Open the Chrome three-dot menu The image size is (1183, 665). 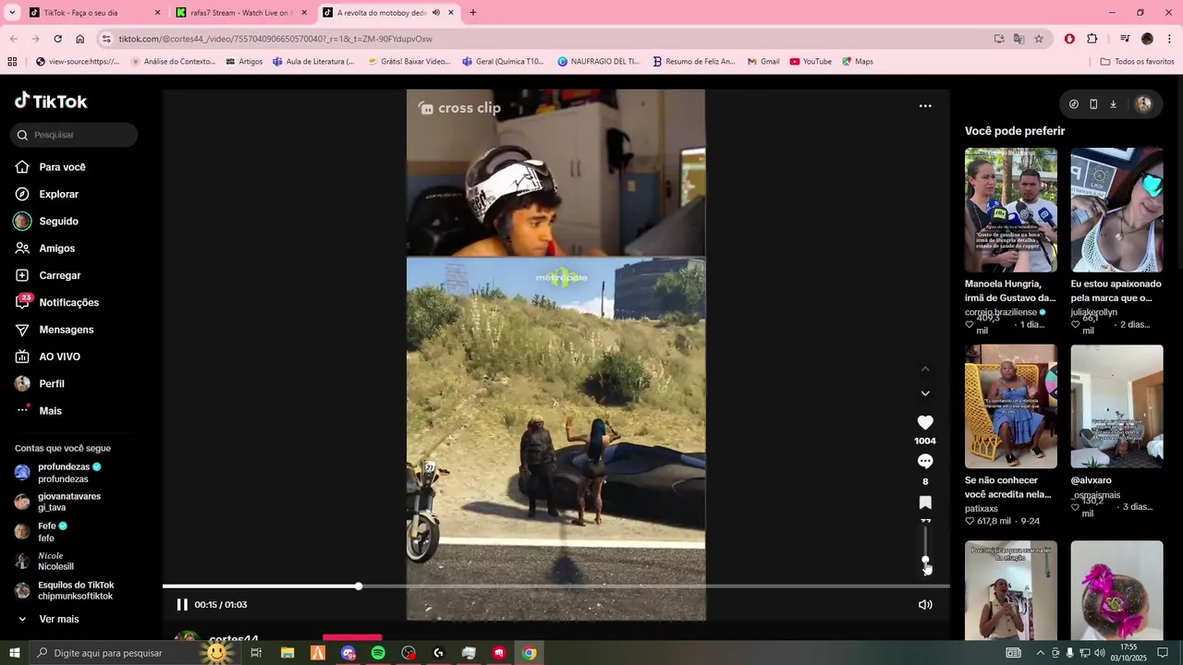click(1170, 39)
